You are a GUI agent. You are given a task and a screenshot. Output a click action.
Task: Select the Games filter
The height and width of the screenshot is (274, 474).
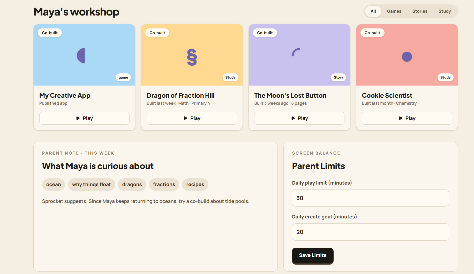click(394, 11)
